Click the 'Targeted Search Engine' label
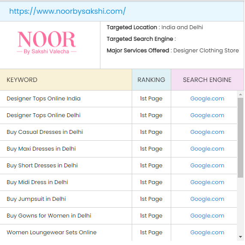The width and height of the screenshot is (245, 245). [x=141, y=39]
